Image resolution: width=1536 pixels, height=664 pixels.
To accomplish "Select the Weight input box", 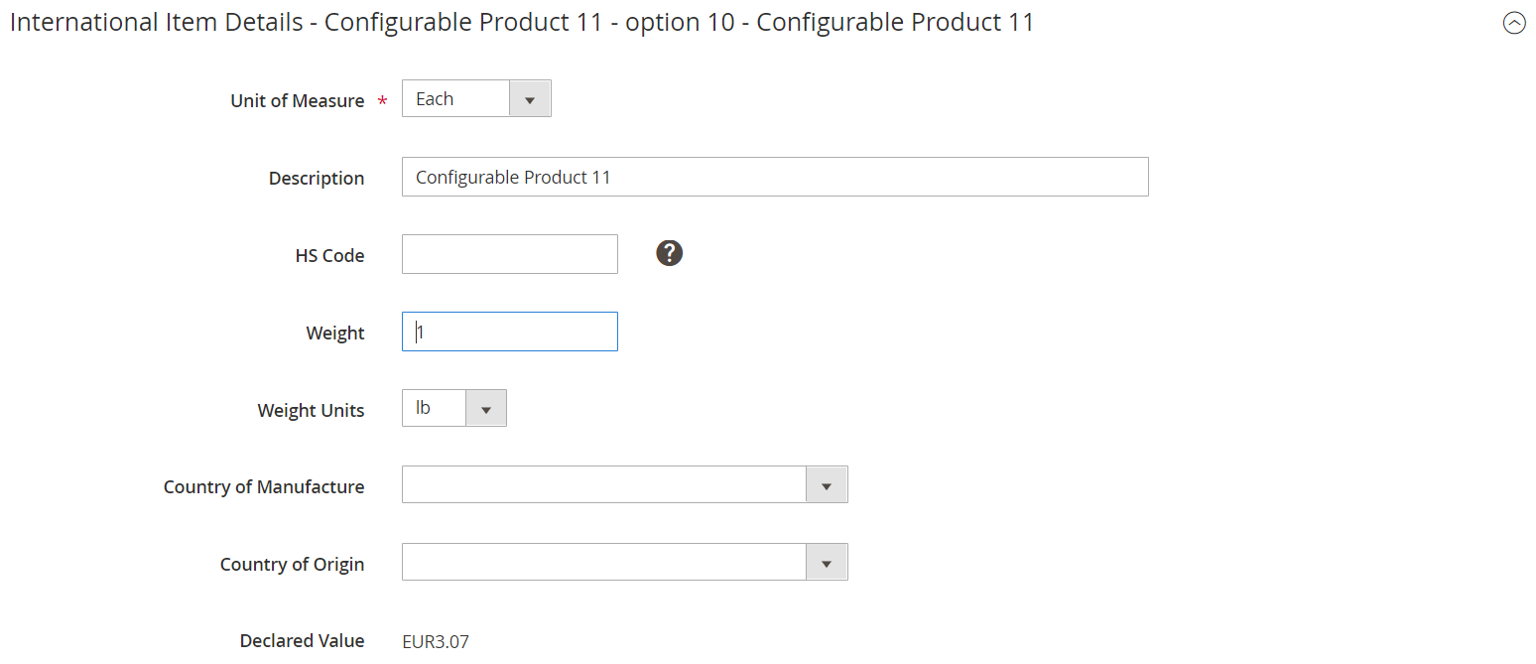I will [x=510, y=332].
